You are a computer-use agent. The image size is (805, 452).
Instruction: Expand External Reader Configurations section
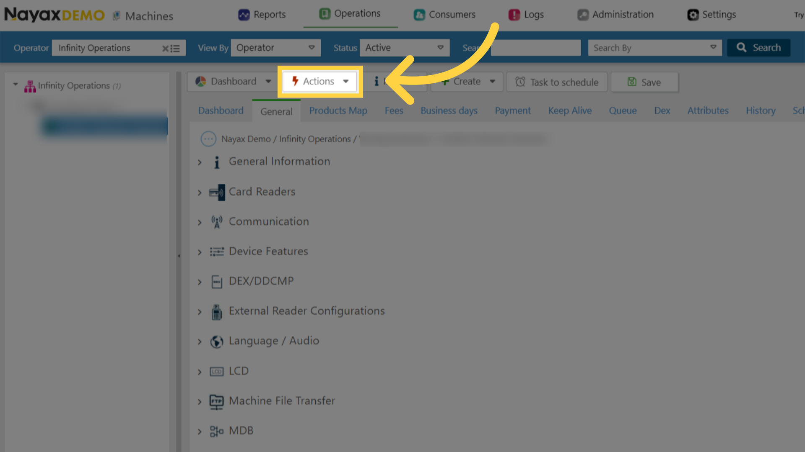pos(200,312)
